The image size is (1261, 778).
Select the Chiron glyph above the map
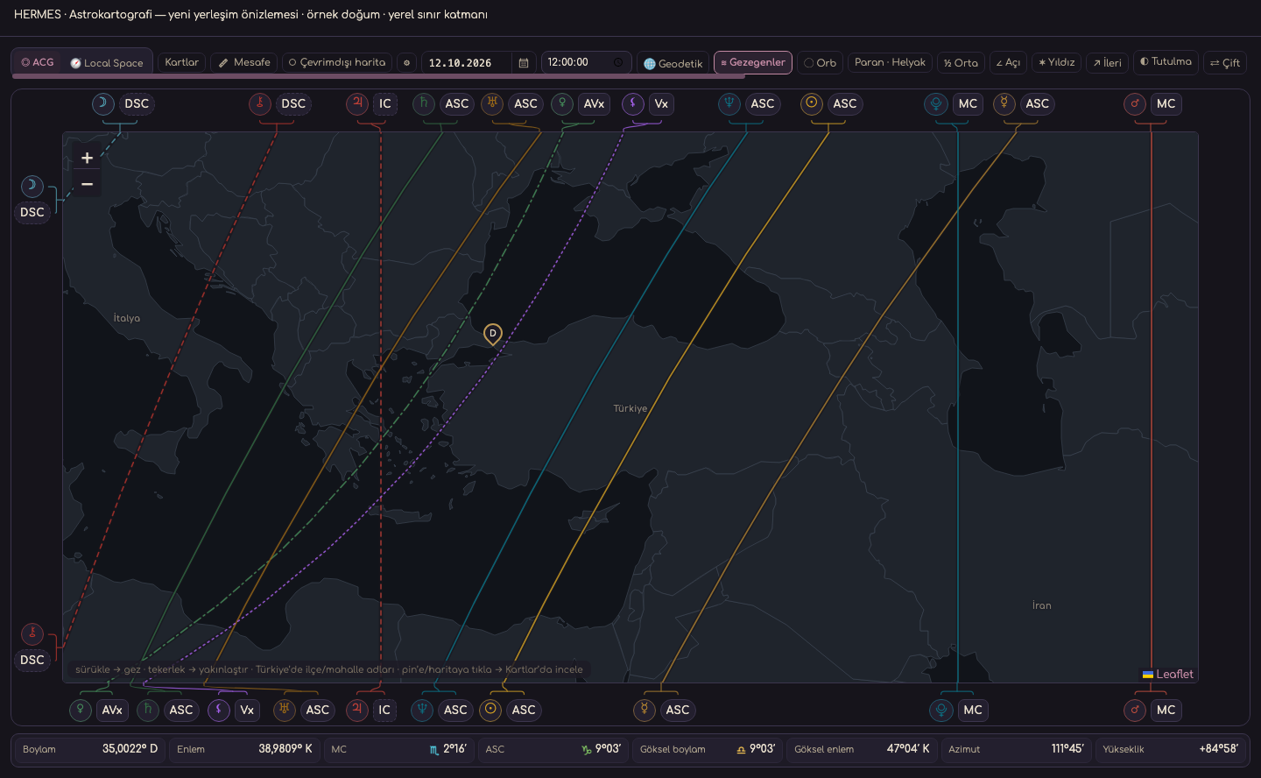click(260, 103)
